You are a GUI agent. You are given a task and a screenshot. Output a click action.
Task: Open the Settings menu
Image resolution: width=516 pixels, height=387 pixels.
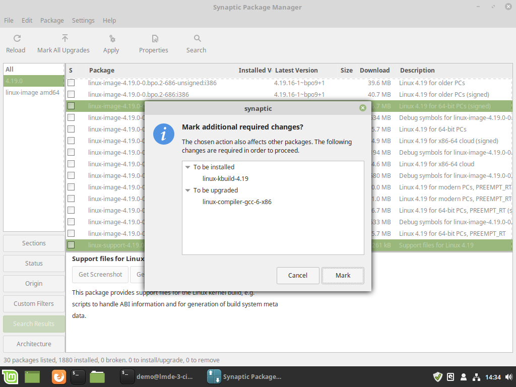[83, 20]
